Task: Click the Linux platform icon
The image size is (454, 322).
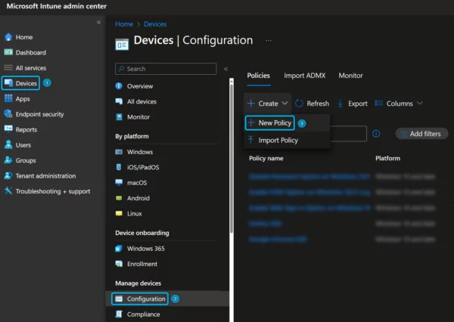Action: [119, 213]
